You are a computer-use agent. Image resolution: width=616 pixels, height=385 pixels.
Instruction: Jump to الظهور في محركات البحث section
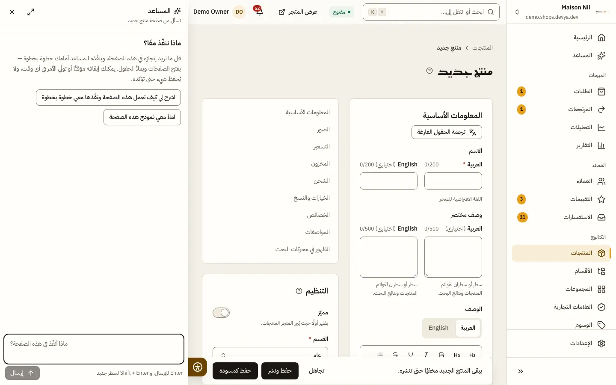tap(302, 249)
